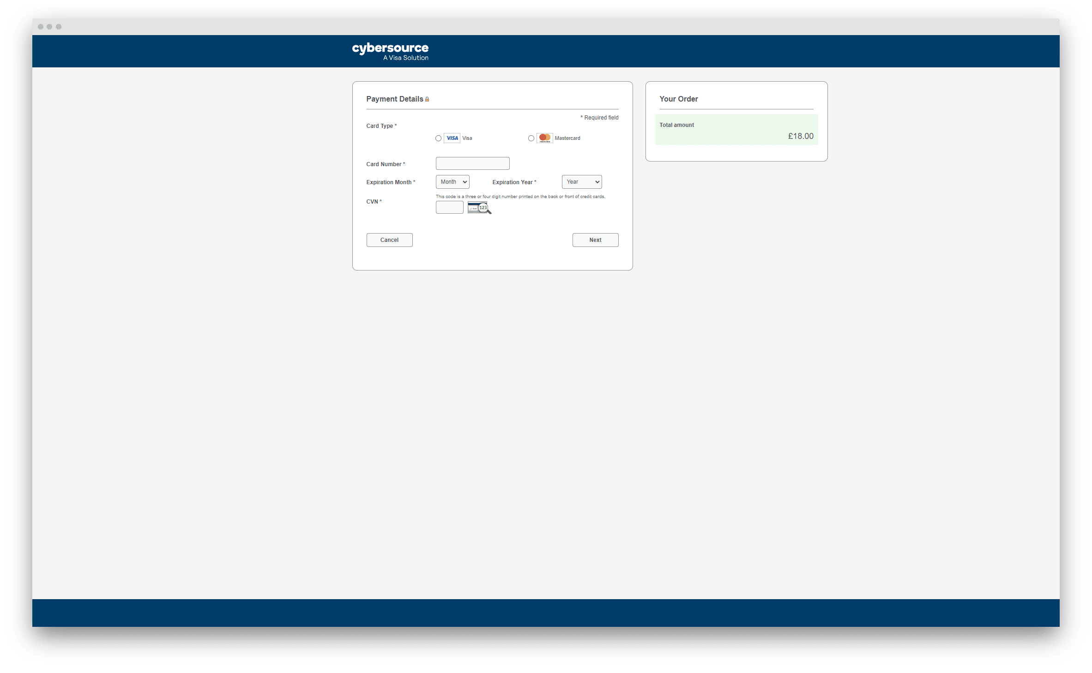This screenshot has height=673, width=1092.
Task: Click the Expiration Year label
Action: (514, 182)
